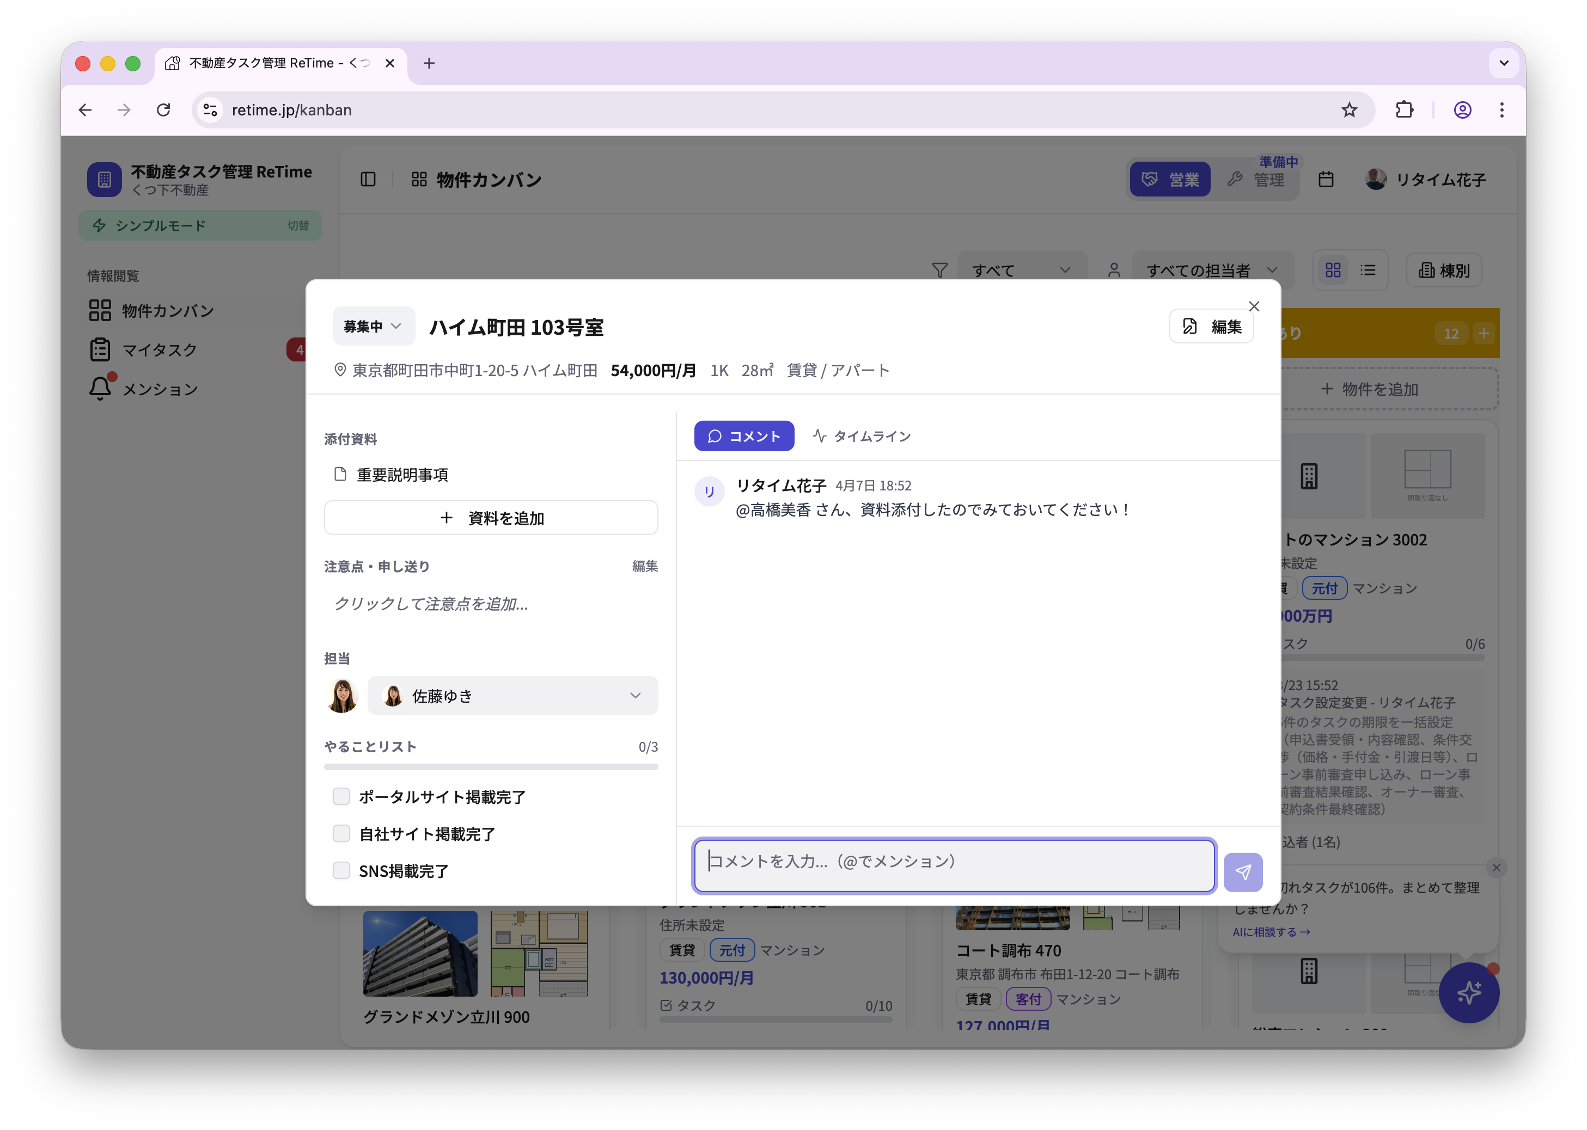The width and height of the screenshot is (1587, 1130).
Task: Open Chrome profile icon
Action: 1462,110
